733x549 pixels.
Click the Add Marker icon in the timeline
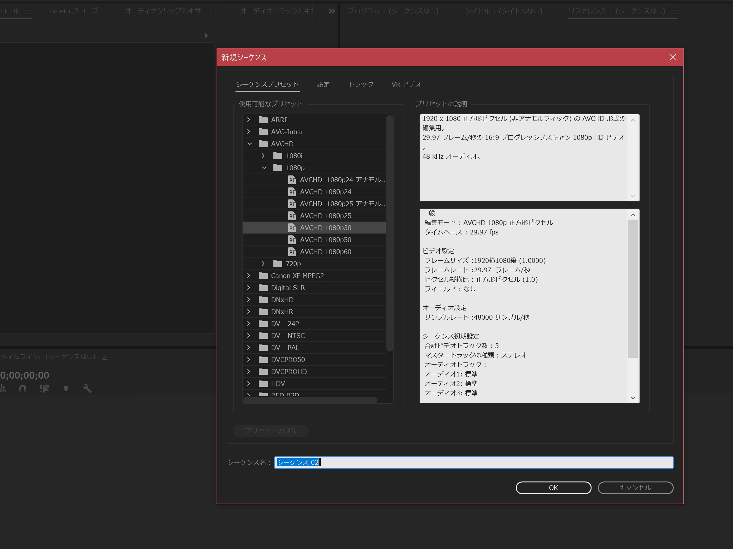click(x=66, y=388)
